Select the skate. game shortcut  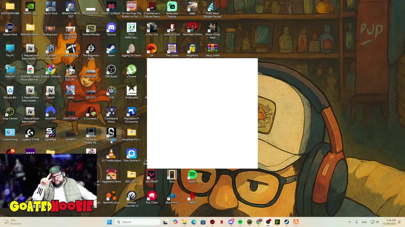click(x=192, y=9)
